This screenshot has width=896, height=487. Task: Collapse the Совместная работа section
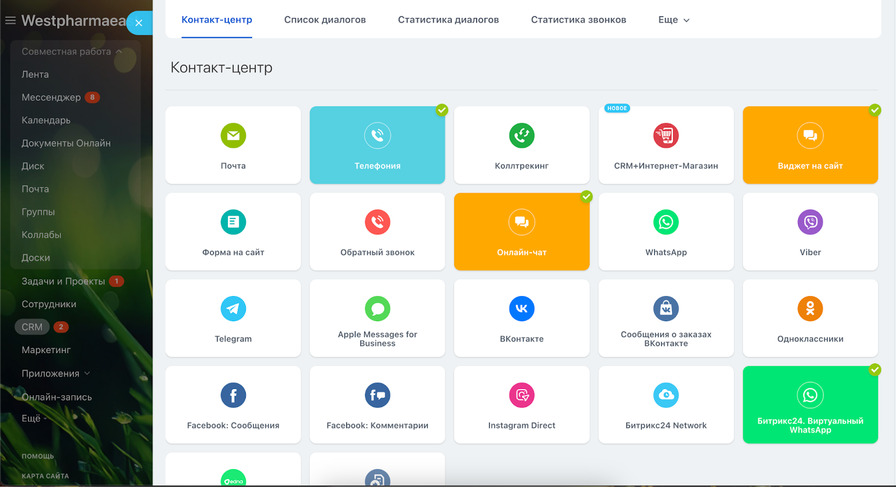point(72,51)
